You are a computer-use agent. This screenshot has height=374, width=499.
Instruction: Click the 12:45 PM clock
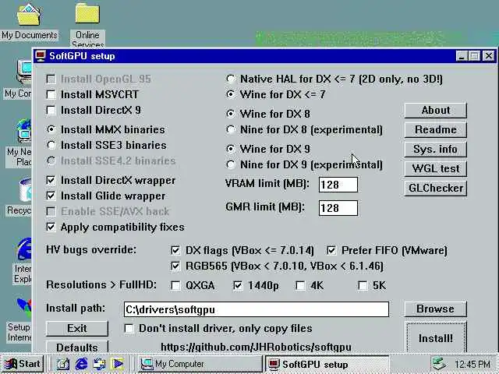[472, 364]
